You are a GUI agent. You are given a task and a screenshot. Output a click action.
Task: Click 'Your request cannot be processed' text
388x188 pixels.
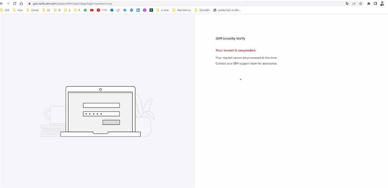[246, 58]
